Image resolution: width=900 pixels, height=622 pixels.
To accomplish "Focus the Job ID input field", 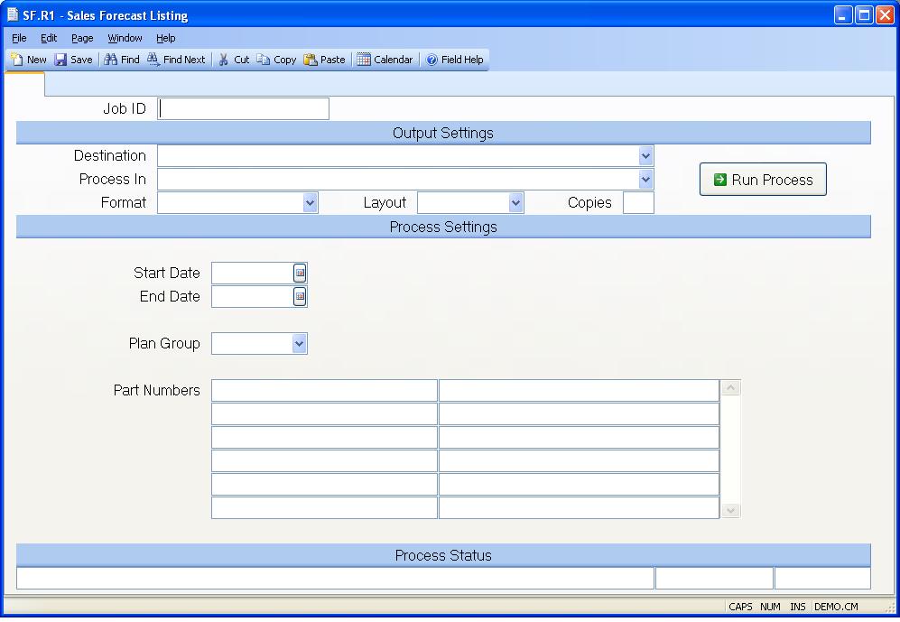I will click(x=243, y=109).
